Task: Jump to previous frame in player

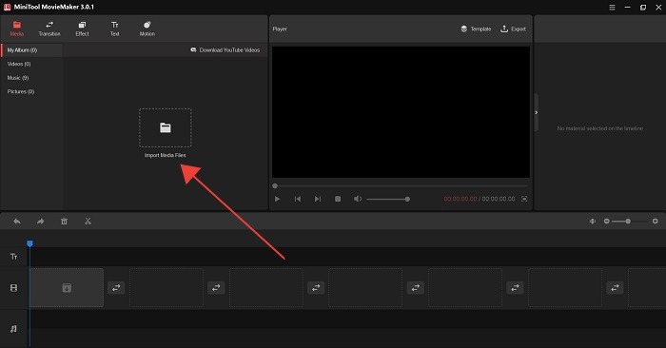Action: point(298,199)
